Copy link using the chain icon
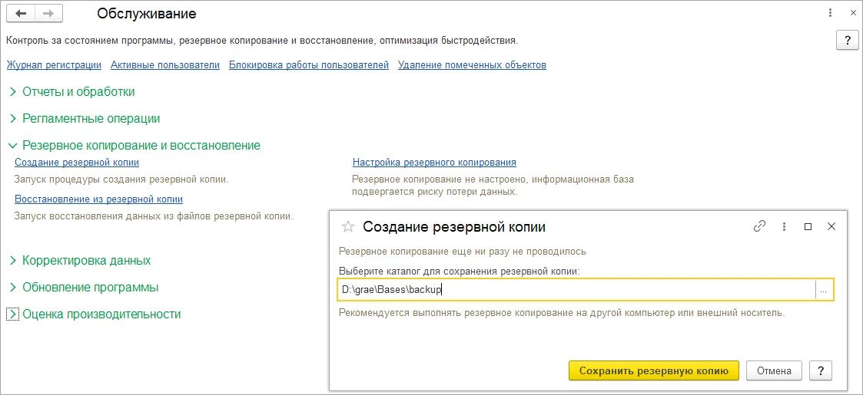 point(759,226)
